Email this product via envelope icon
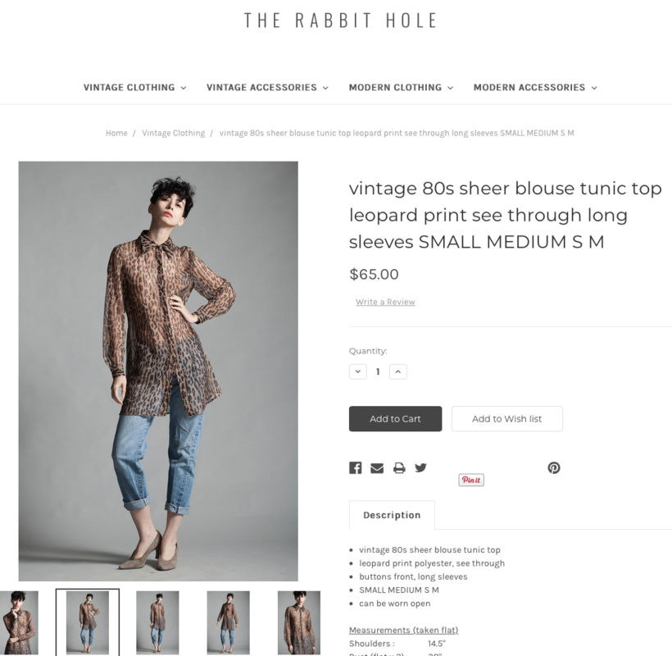 point(377,467)
